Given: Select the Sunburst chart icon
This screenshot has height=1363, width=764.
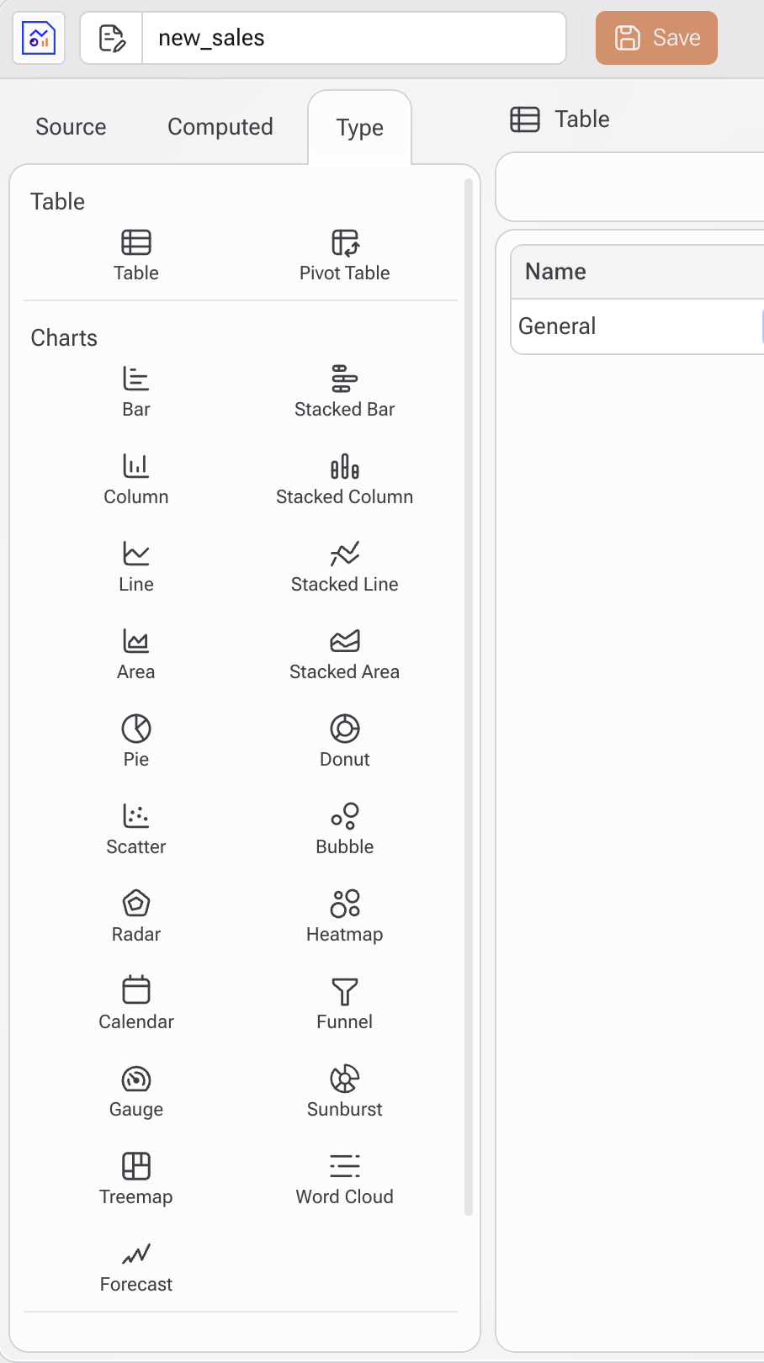Looking at the screenshot, I should click(344, 1079).
